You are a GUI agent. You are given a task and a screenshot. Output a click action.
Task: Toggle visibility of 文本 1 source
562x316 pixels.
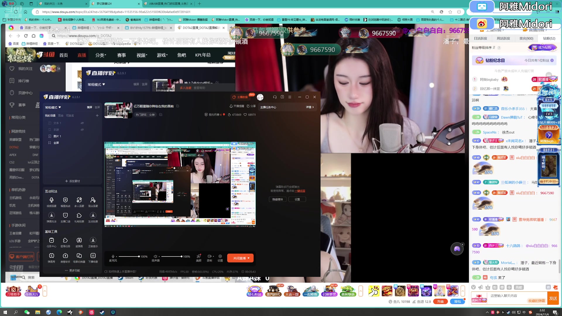(x=82, y=123)
